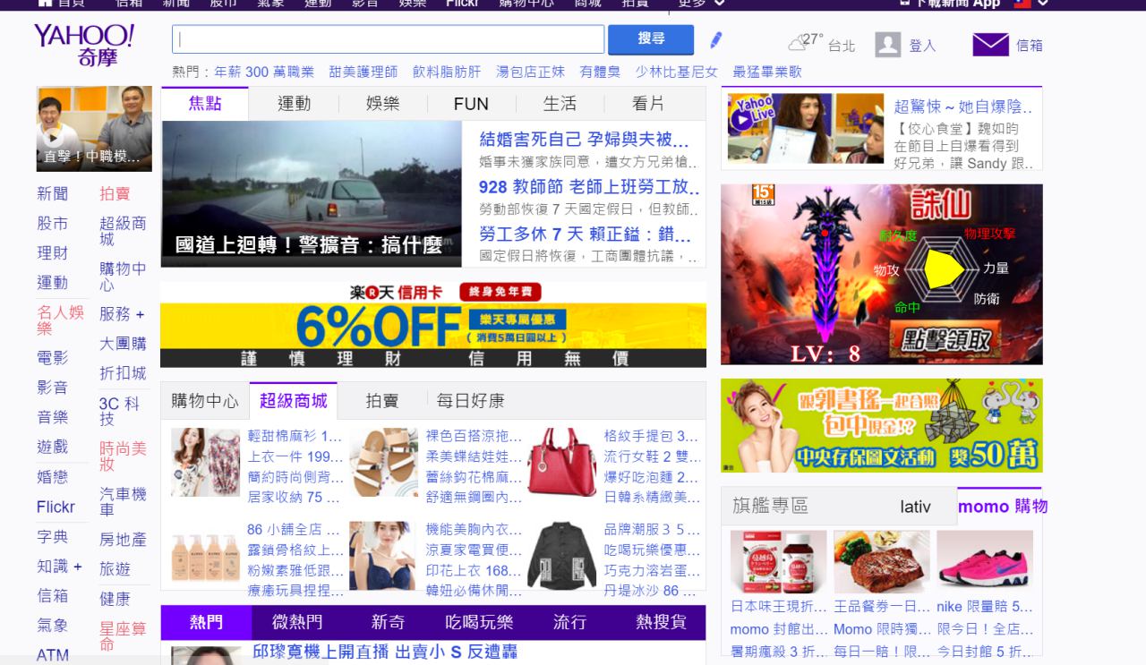Switch to the 生活 news tab
The image size is (1146, 665).
pos(560,104)
